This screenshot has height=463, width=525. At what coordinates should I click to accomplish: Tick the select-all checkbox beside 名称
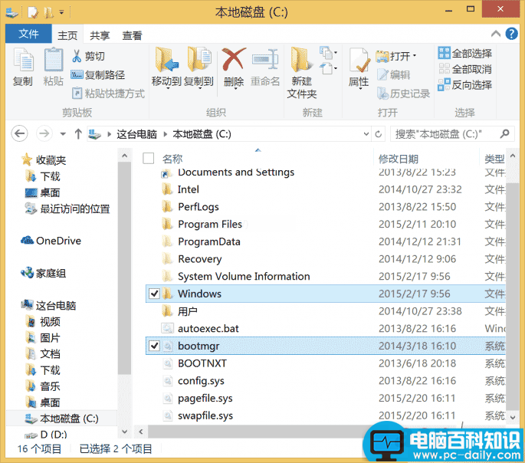(149, 159)
